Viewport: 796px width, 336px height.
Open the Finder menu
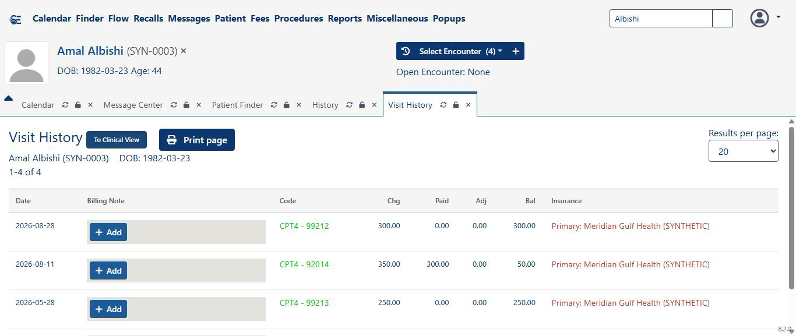click(90, 19)
